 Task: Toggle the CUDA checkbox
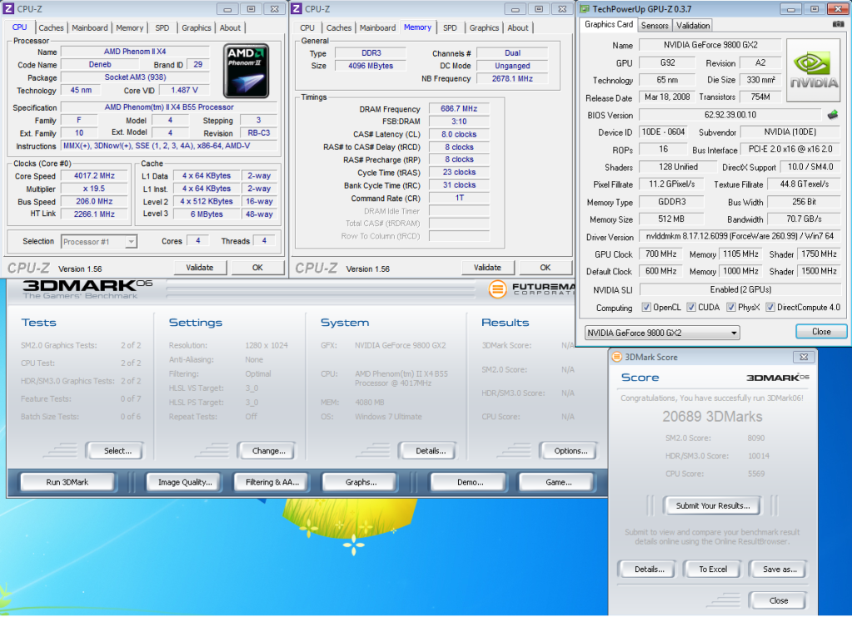point(691,308)
